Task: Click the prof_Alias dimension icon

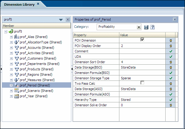Action: pyautogui.click(x=16, y=37)
